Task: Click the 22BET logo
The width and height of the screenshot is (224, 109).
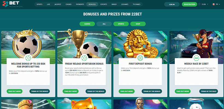Action: pyautogui.click(x=11, y=4)
